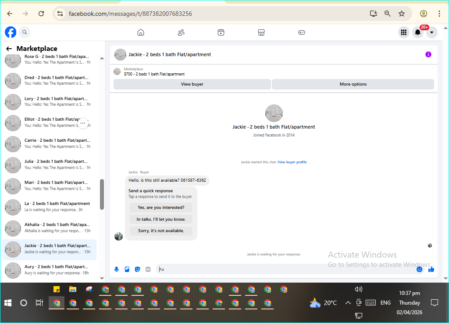The image size is (449, 323).
Task: Open conversation info purple icon
Action: click(x=428, y=54)
